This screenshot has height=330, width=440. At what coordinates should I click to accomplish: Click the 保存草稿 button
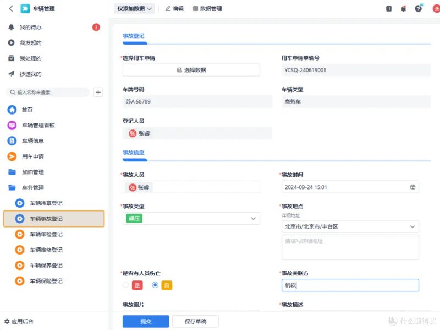pos(195,321)
